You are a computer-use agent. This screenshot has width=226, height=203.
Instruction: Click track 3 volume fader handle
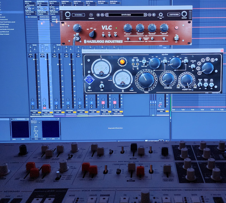tap(58, 64)
